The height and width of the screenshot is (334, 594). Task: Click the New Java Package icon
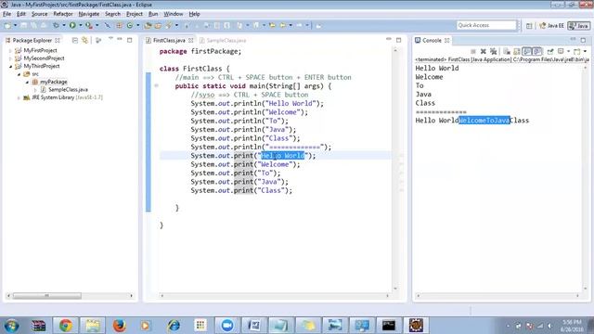pyautogui.click(x=119, y=25)
